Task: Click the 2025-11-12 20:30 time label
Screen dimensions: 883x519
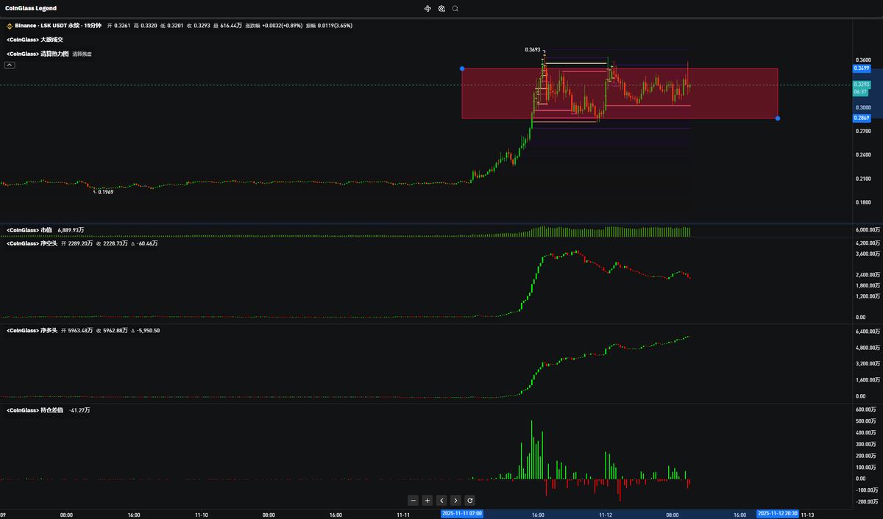Action: (x=778, y=513)
